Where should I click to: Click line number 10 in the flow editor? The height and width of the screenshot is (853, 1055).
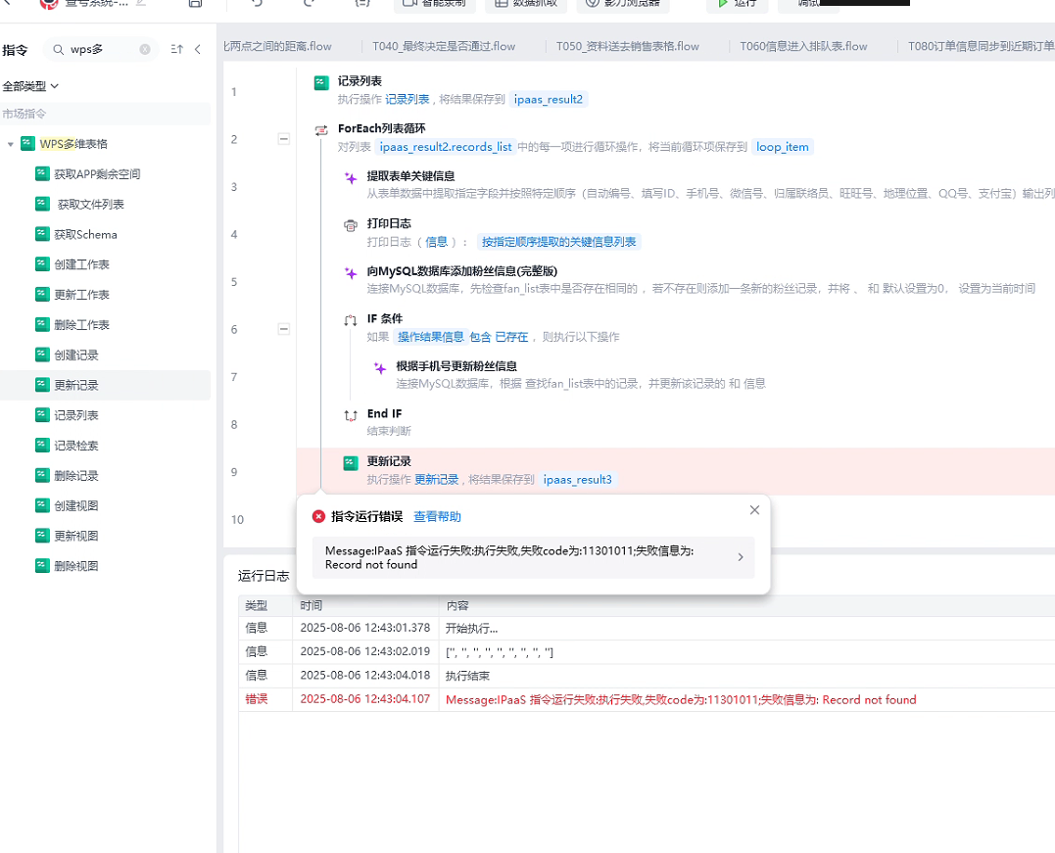[237, 519]
